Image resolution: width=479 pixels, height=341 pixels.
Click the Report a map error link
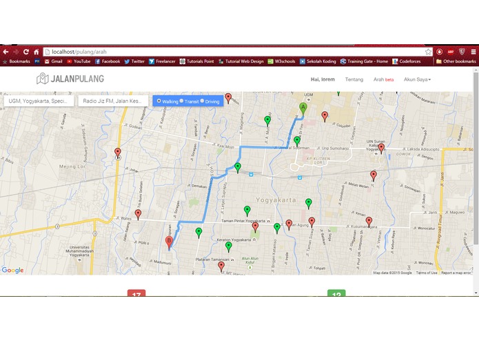click(x=456, y=273)
